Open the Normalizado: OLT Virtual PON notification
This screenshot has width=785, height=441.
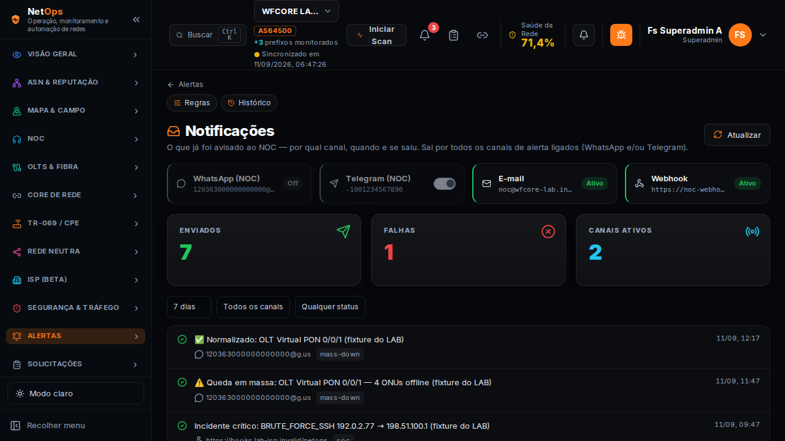(469, 347)
